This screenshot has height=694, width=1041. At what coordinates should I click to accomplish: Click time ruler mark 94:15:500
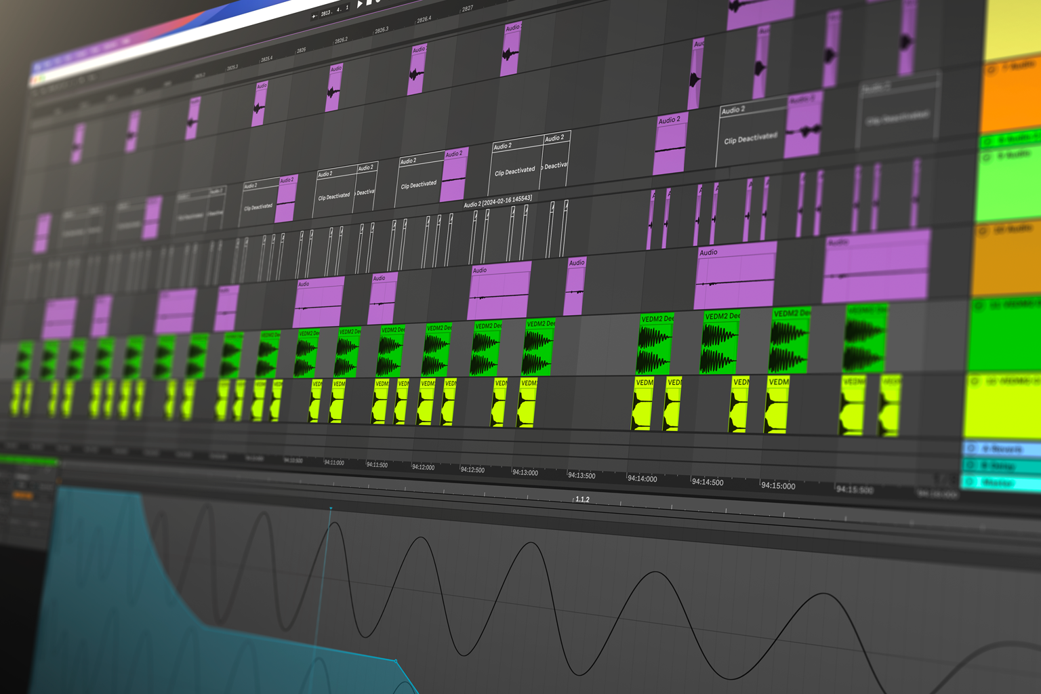pyautogui.click(x=855, y=489)
